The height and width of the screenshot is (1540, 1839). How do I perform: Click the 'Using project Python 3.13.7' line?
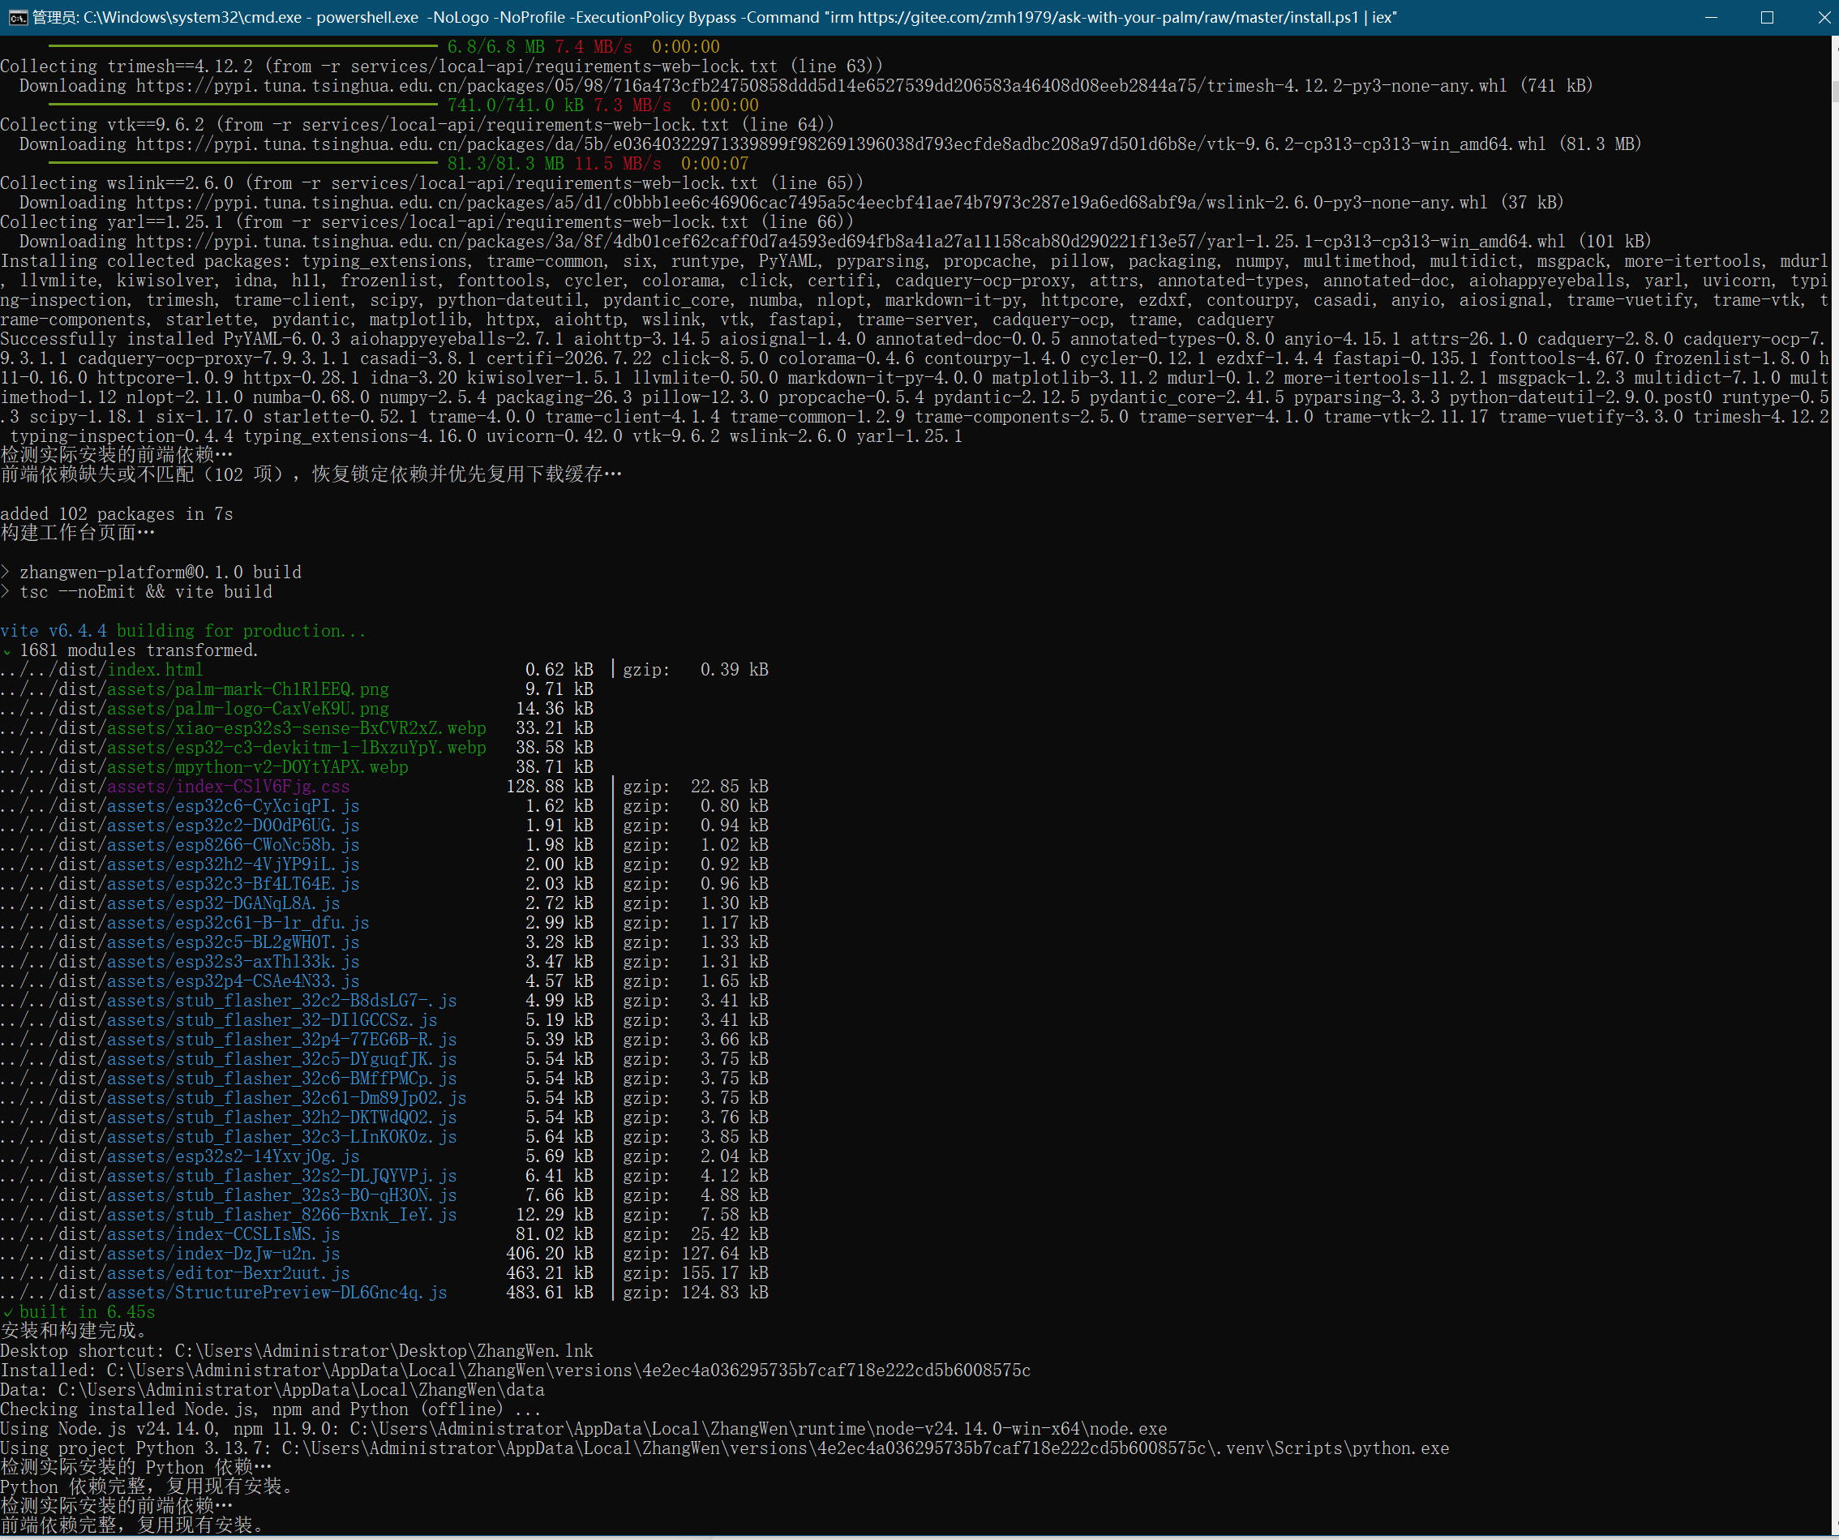click(x=724, y=1449)
